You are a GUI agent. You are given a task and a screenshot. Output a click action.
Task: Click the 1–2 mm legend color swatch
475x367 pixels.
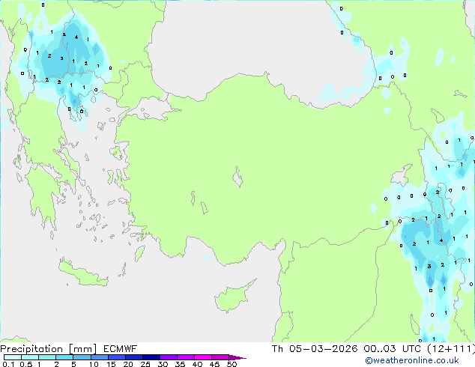[x=47, y=357]
